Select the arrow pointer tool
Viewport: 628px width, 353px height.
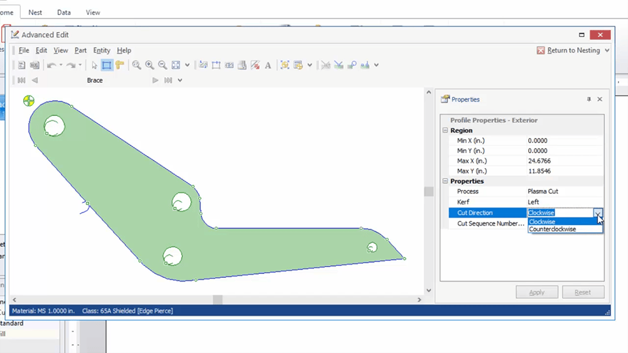(94, 65)
